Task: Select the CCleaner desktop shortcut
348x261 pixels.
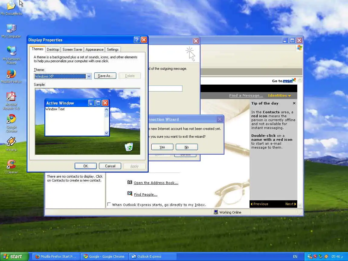Action: coord(11,167)
